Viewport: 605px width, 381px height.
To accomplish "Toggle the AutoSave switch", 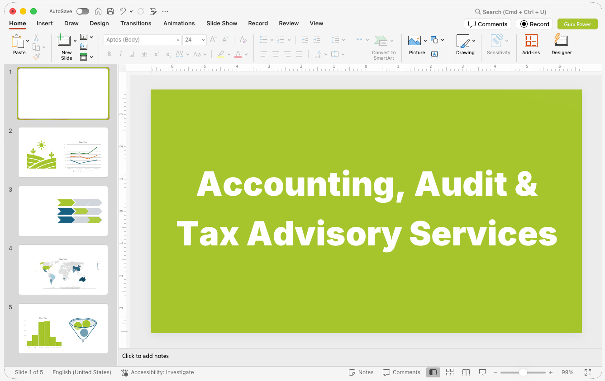I will click(83, 11).
